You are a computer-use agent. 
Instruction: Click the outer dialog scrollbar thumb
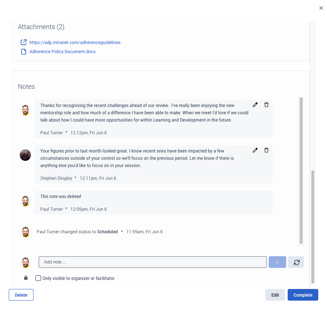[x=313, y=226]
